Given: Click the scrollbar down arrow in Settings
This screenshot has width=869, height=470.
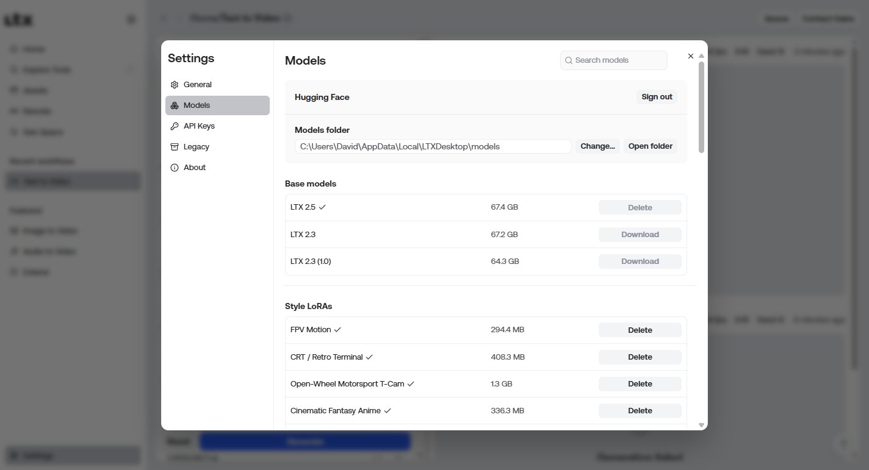Looking at the screenshot, I should click(702, 425).
